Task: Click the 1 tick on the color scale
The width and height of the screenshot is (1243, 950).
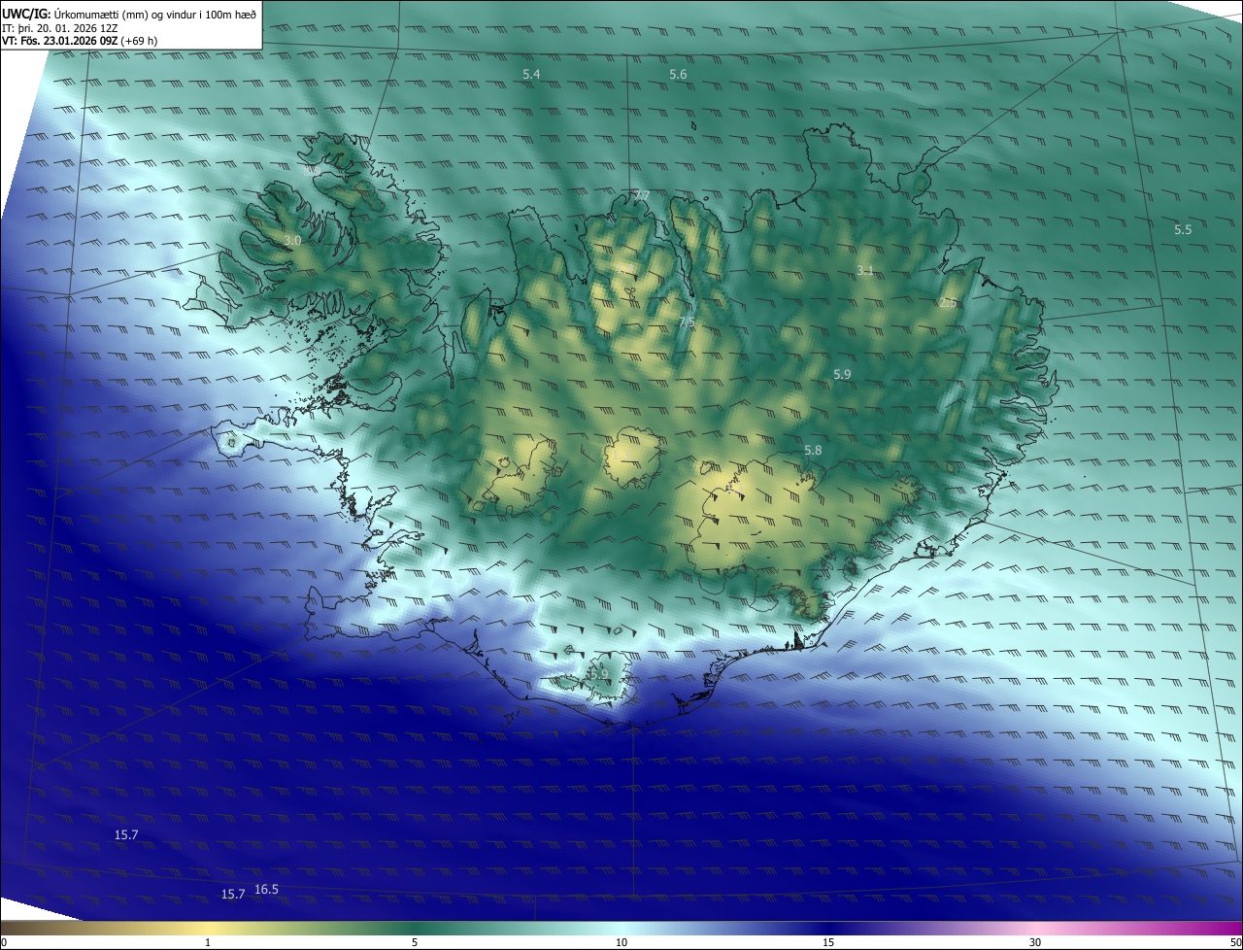Action: (x=208, y=942)
